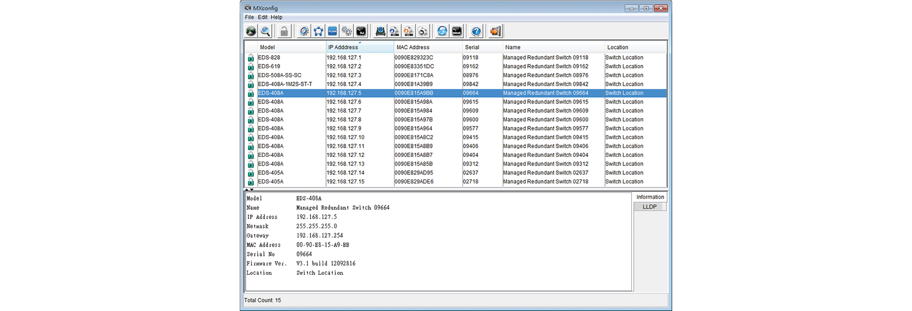Click the padlock unlock toolbar icon
The image size is (912, 311).
coord(284,32)
